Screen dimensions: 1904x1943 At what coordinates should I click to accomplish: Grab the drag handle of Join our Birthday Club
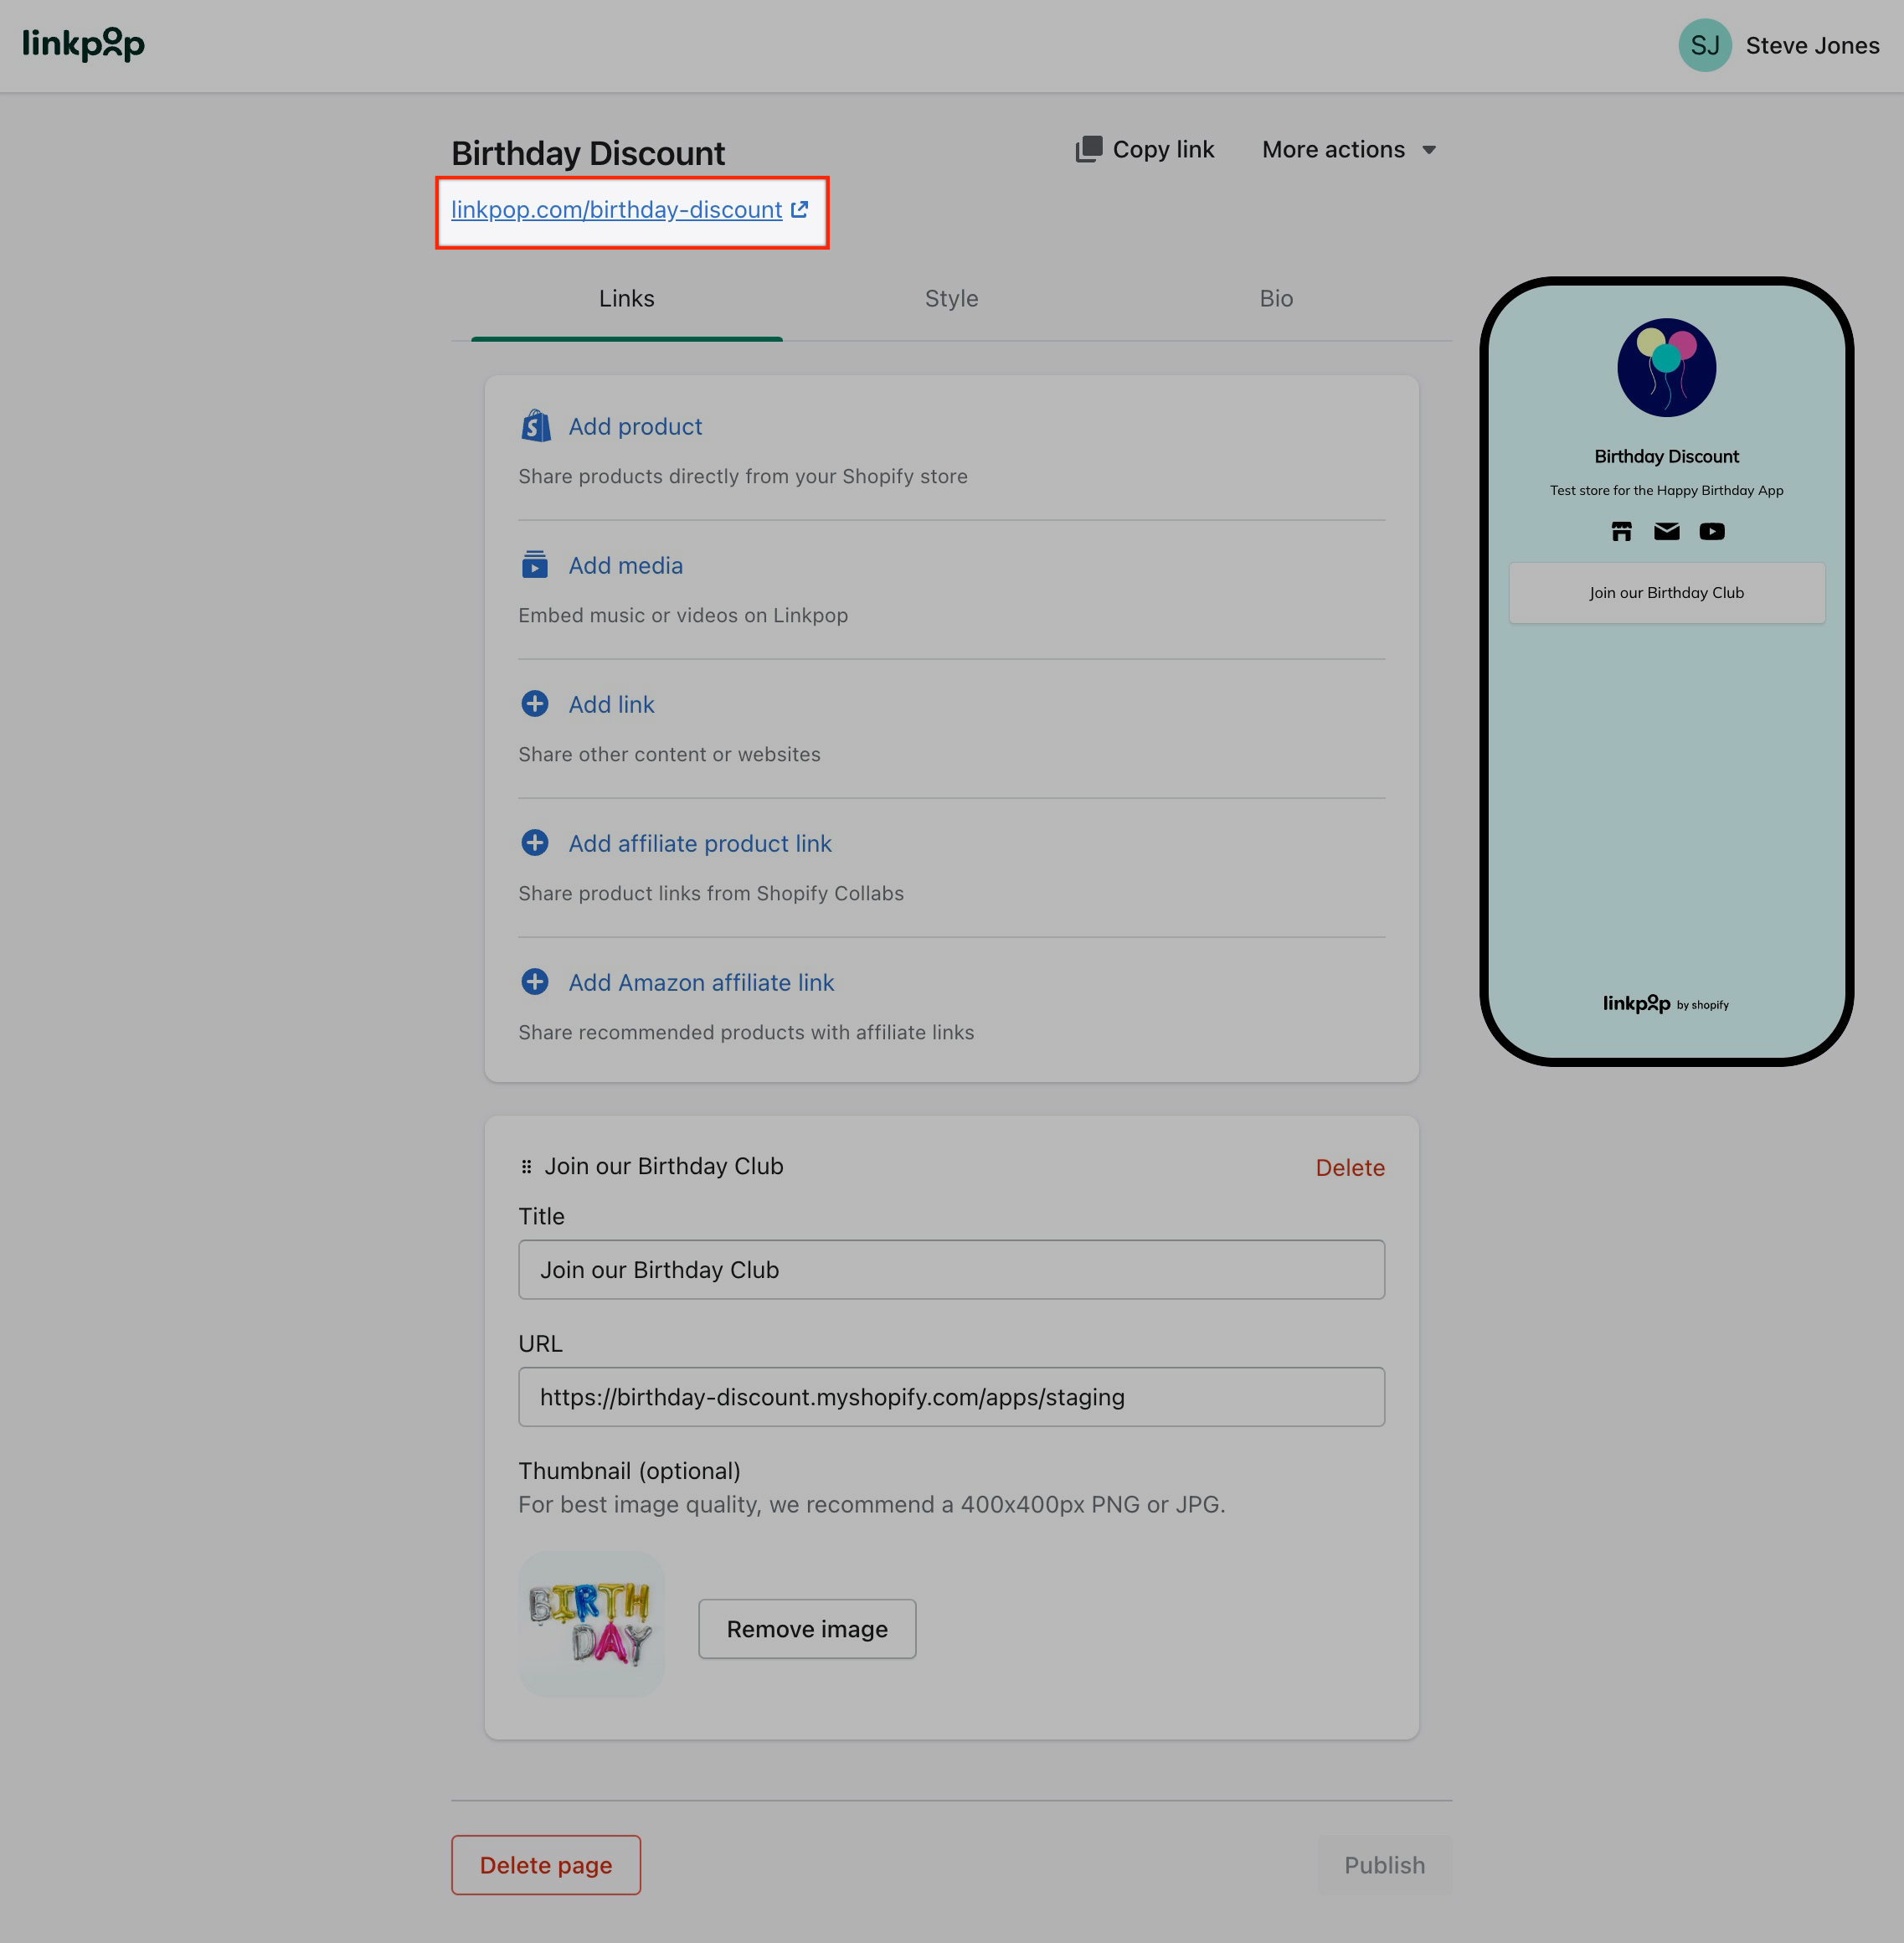point(526,1166)
